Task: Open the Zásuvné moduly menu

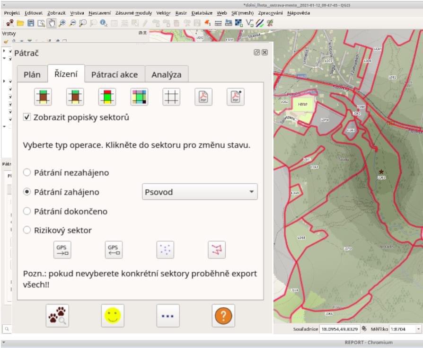Action: 133,13
